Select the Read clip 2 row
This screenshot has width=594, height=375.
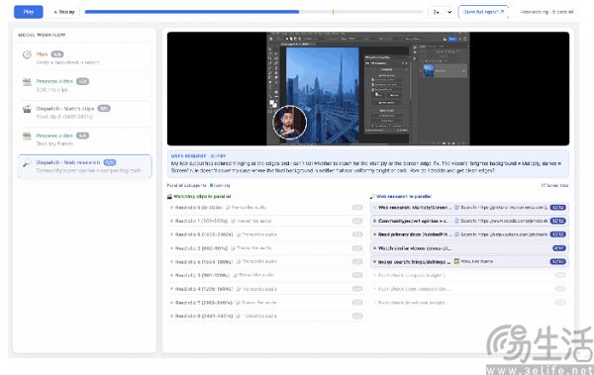(266, 248)
